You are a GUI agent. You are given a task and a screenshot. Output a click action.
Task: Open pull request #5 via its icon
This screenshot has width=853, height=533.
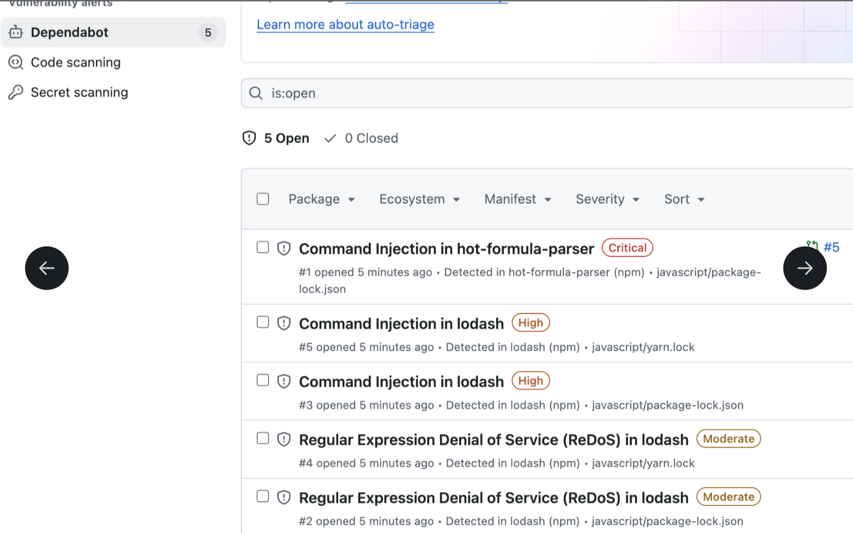point(812,246)
